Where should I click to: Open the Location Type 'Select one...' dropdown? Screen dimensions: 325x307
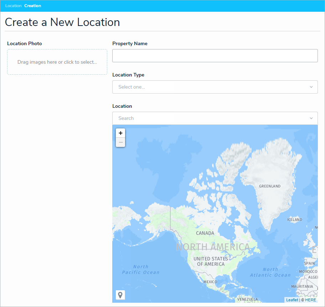(210, 87)
